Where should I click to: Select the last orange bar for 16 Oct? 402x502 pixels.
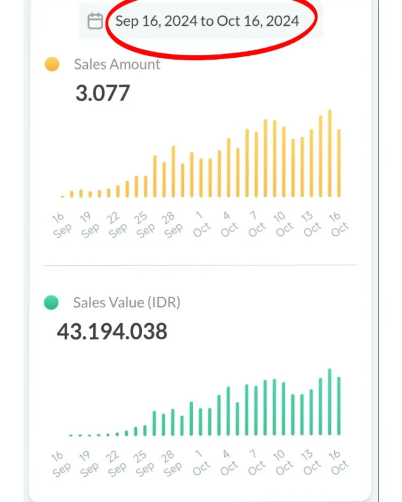pos(339,163)
